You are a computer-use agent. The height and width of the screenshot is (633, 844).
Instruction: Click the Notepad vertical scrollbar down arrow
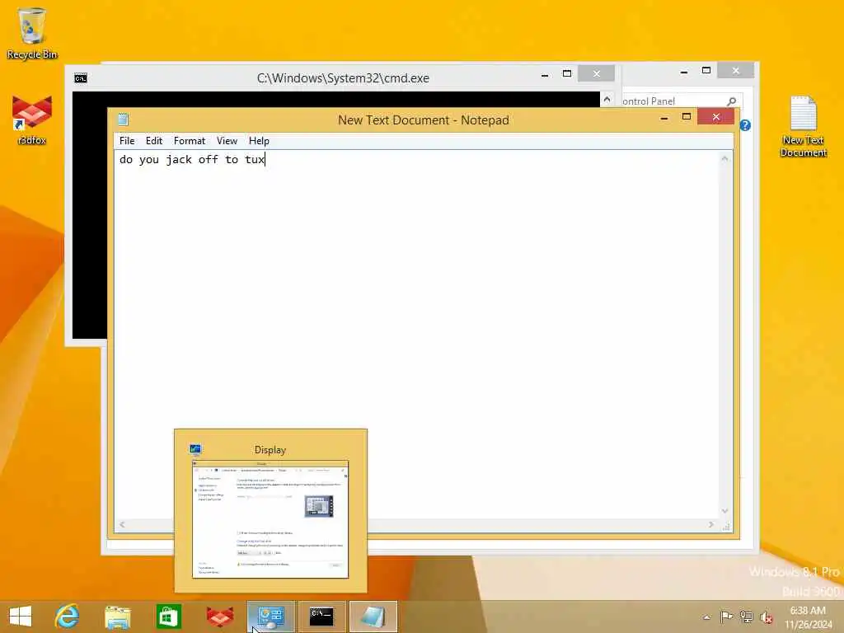[725, 511]
